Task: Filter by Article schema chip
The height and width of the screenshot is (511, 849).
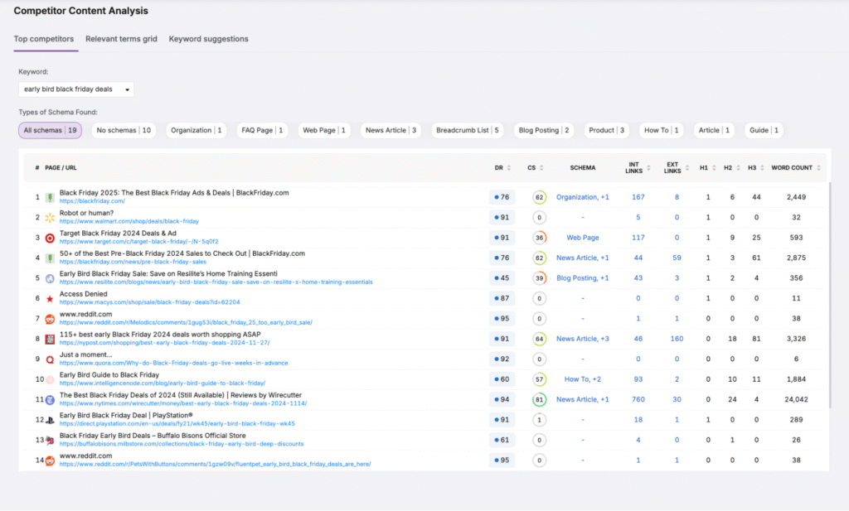Action: click(714, 130)
